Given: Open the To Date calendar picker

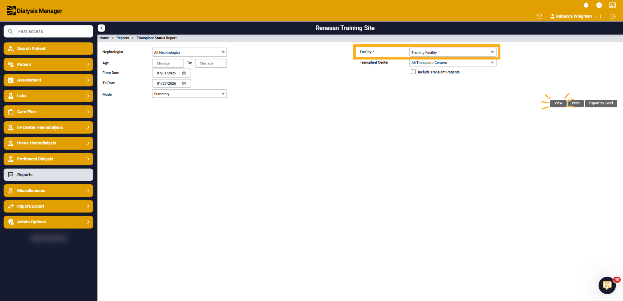Looking at the screenshot, I should tap(184, 84).
